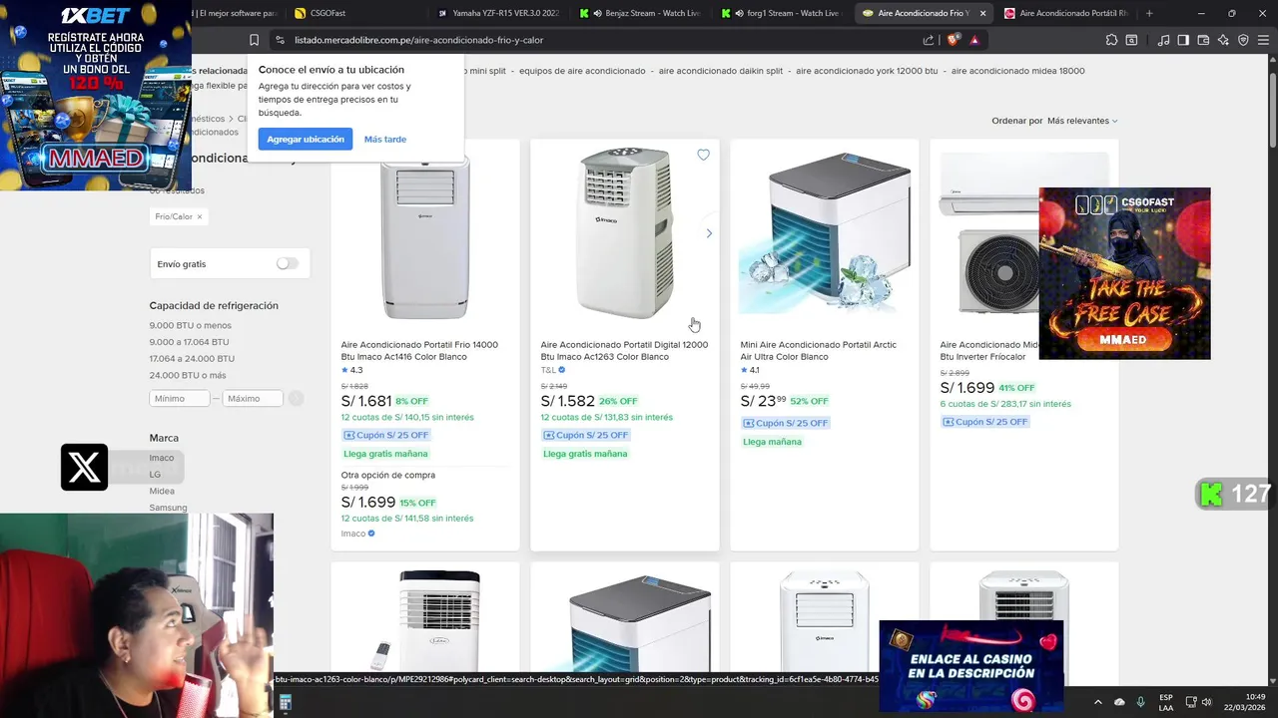This screenshot has height=718, width=1278.
Task: Remove the Frío/Calor filter chip
Action: click(x=199, y=216)
